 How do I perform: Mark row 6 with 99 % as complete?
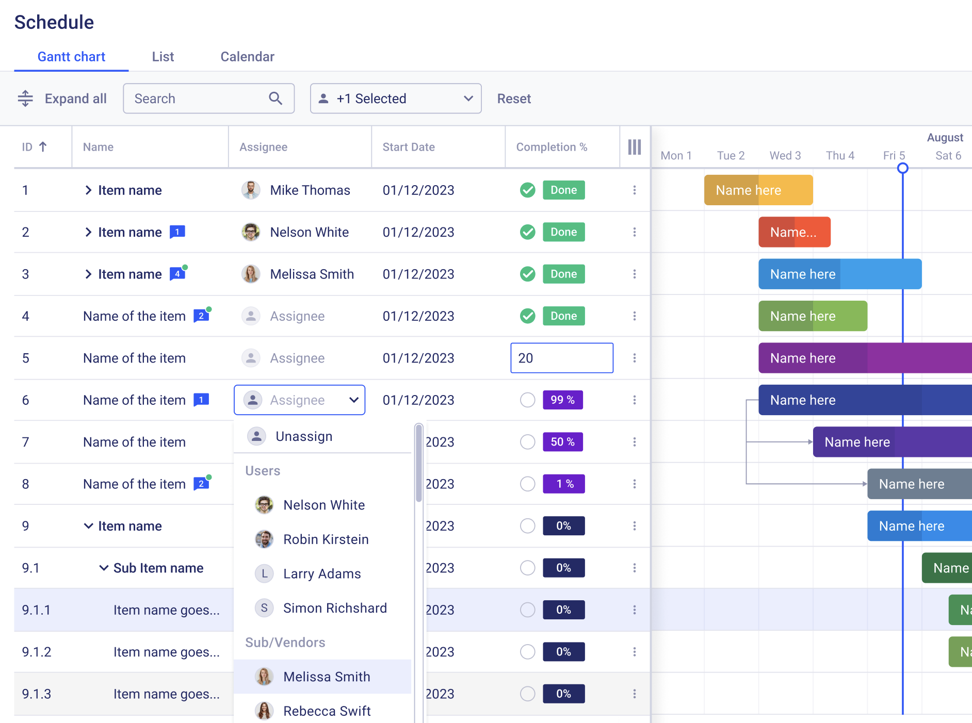[527, 400]
